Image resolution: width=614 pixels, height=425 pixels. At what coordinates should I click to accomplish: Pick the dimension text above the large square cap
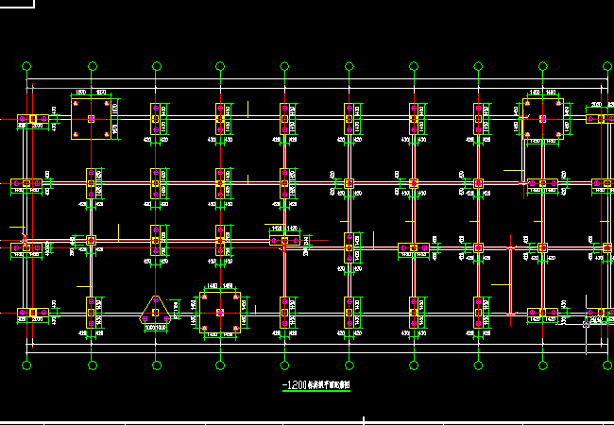[x=92, y=92]
